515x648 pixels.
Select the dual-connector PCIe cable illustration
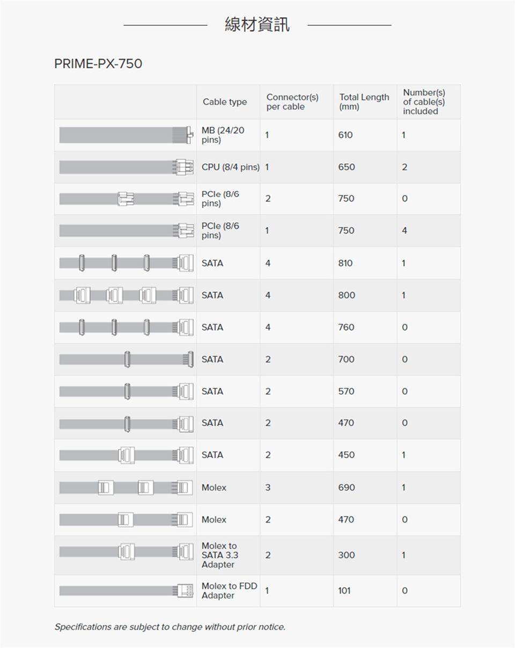[126, 198]
